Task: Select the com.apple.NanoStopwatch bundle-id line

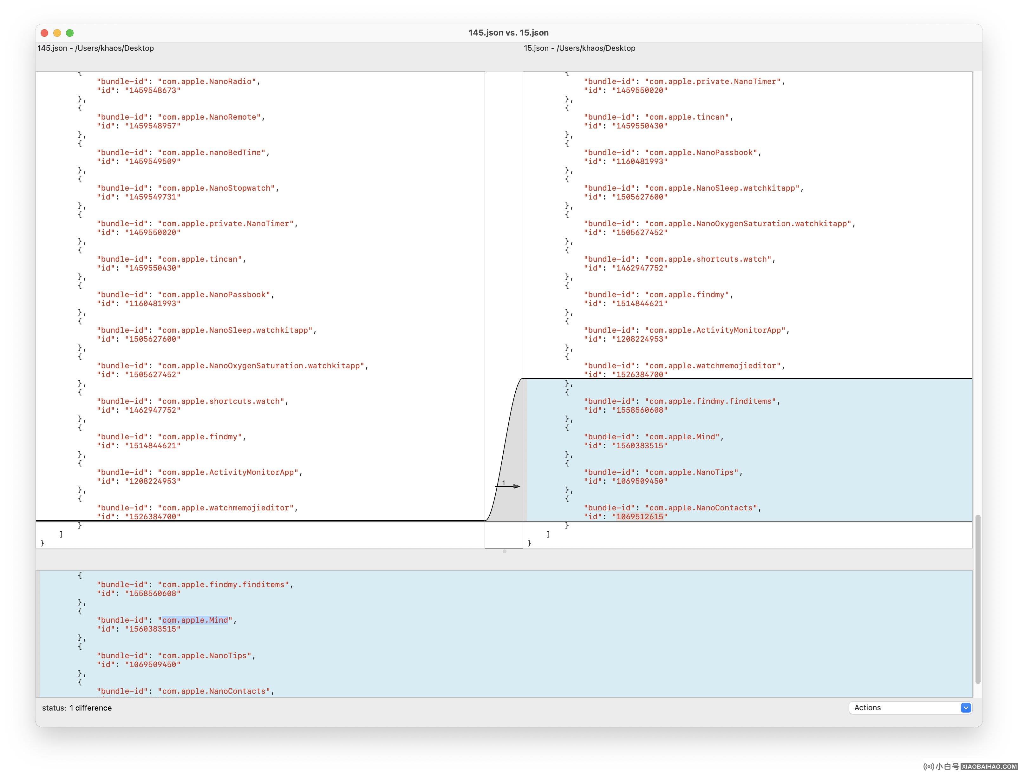Action: coord(187,188)
